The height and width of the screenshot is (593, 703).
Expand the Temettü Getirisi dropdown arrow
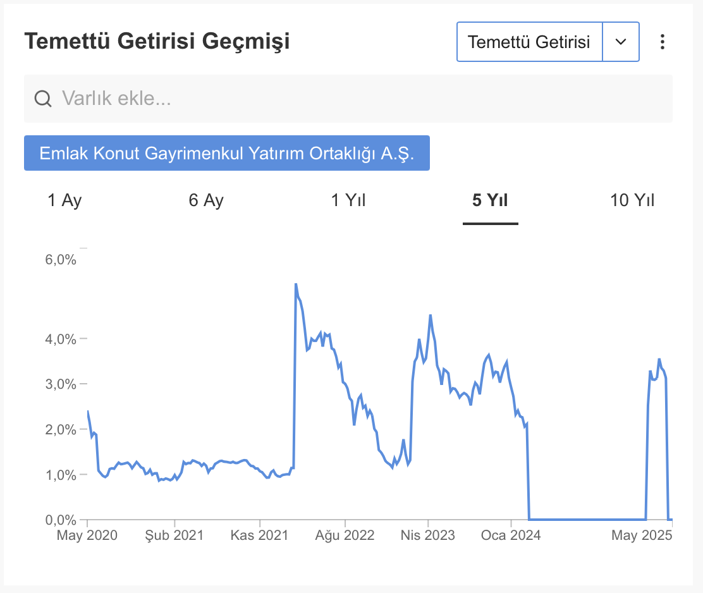coord(621,42)
